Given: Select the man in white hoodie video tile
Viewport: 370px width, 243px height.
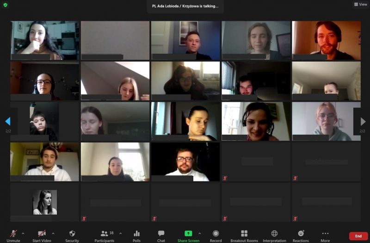Looking at the screenshot, I should [x=44, y=162].
